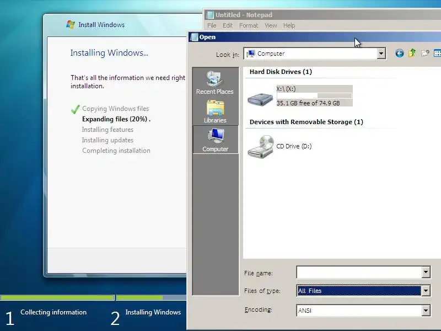Click Notepad window title bar icon
Image resolution: width=441 pixels, height=331 pixels.
coord(209,15)
